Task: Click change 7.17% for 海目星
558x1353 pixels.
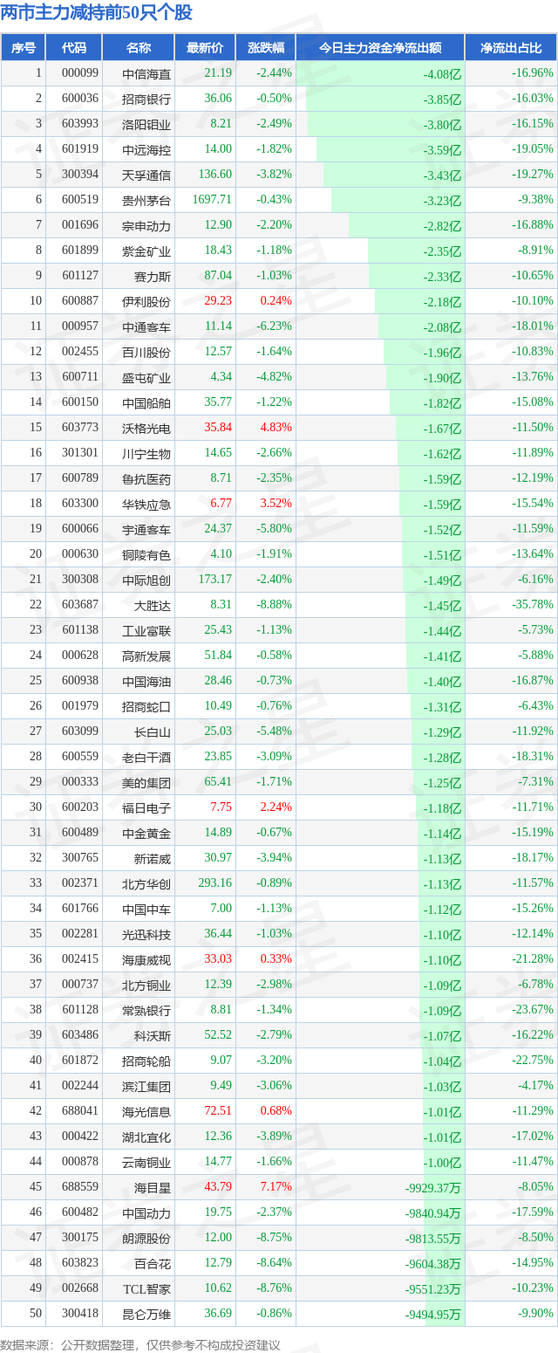Action: point(276,1187)
